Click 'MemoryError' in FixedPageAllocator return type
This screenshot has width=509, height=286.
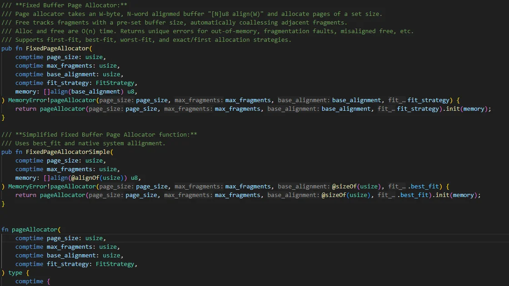coord(28,100)
